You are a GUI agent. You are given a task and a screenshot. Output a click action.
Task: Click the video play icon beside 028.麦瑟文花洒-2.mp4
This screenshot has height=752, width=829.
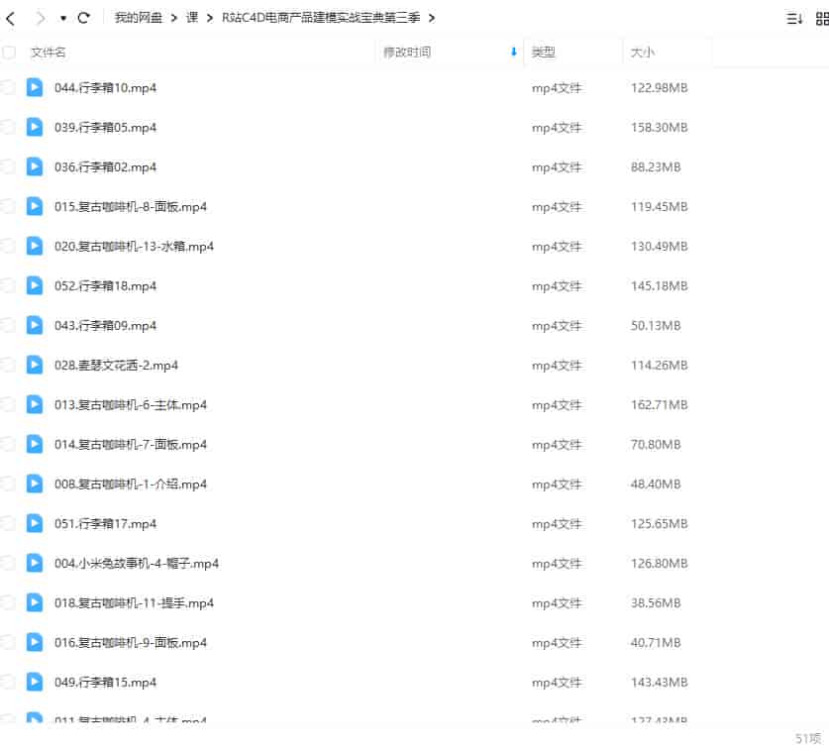click(35, 365)
